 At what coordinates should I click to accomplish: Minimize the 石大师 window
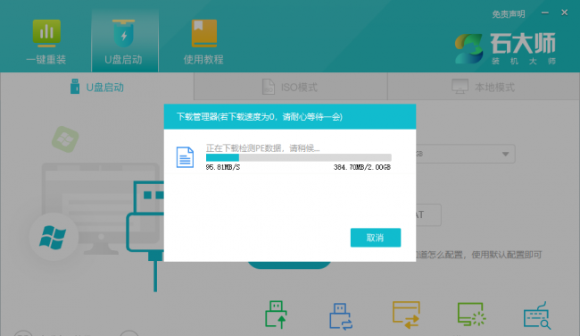point(545,13)
